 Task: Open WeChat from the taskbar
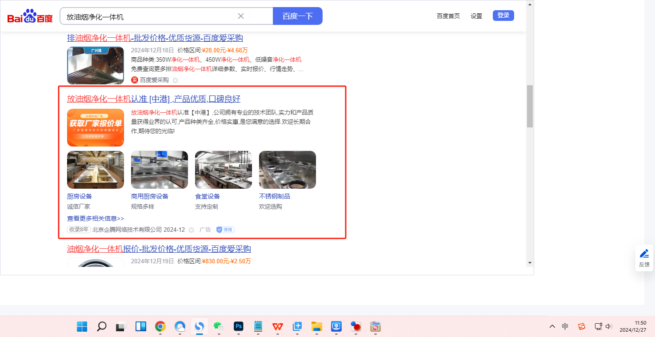pyautogui.click(x=219, y=327)
